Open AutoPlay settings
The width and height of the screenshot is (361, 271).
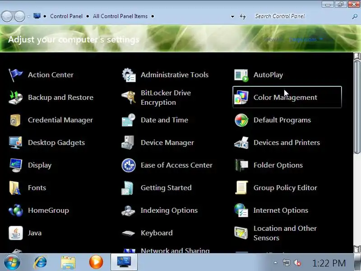(x=259, y=75)
